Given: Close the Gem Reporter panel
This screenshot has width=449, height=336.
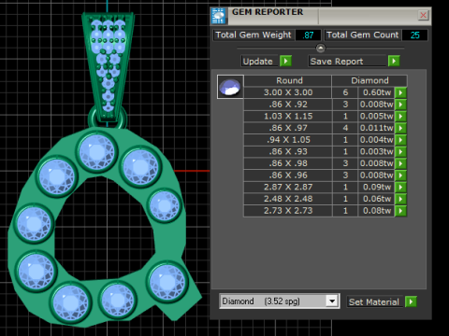Looking at the screenshot, I should pyautogui.click(x=423, y=15).
